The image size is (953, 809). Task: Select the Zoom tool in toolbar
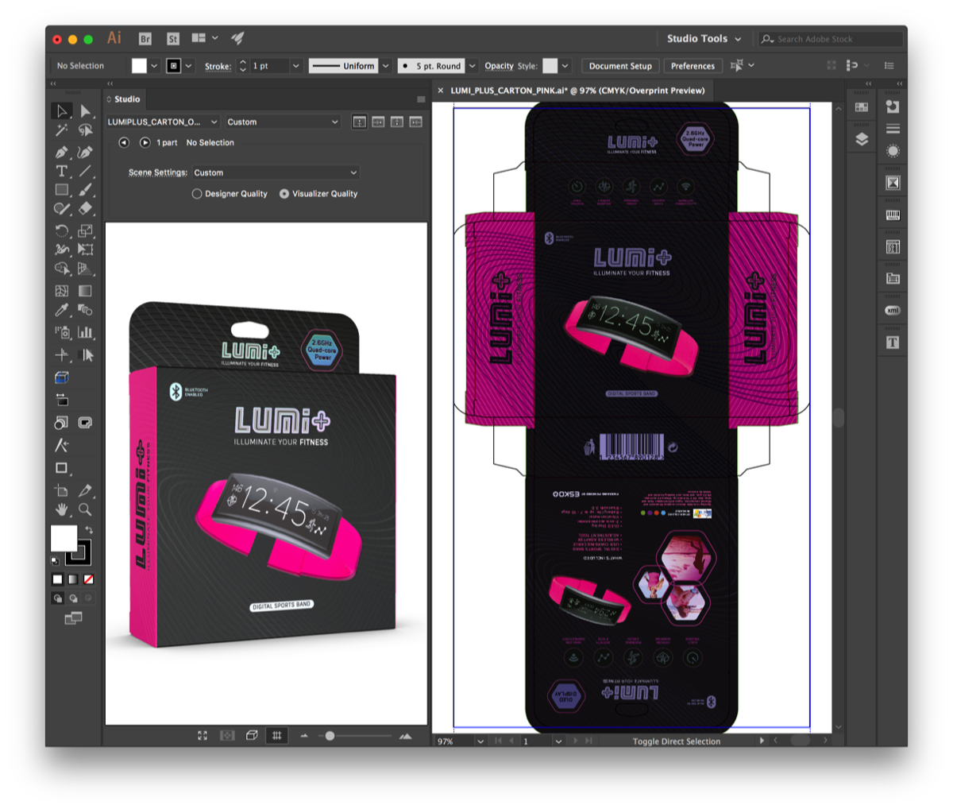pos(85,509)
